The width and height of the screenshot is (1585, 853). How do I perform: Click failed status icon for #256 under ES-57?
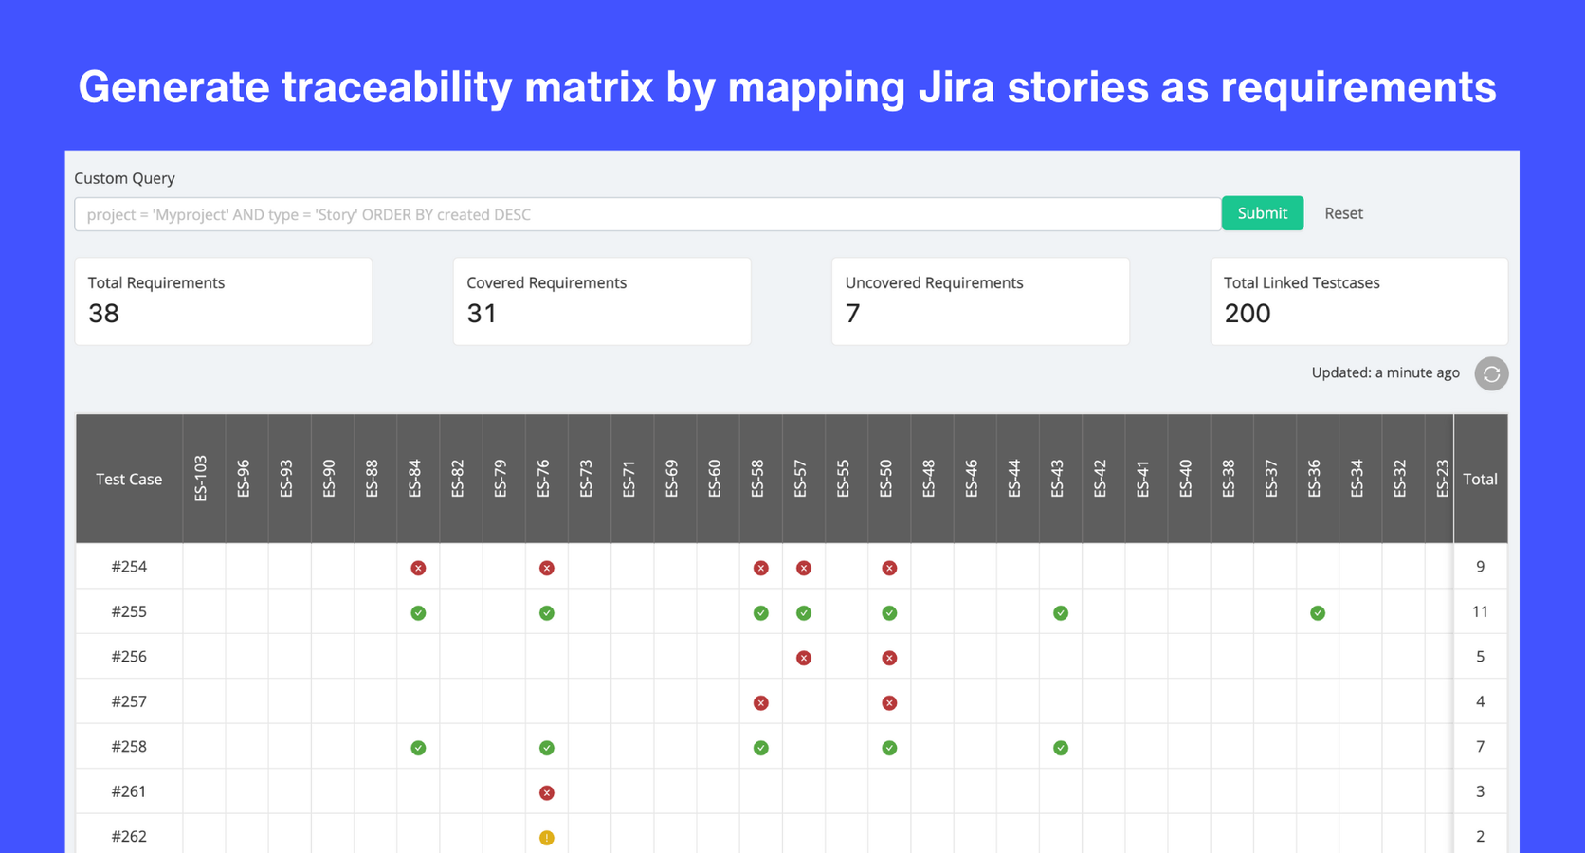tap(804, 658)
